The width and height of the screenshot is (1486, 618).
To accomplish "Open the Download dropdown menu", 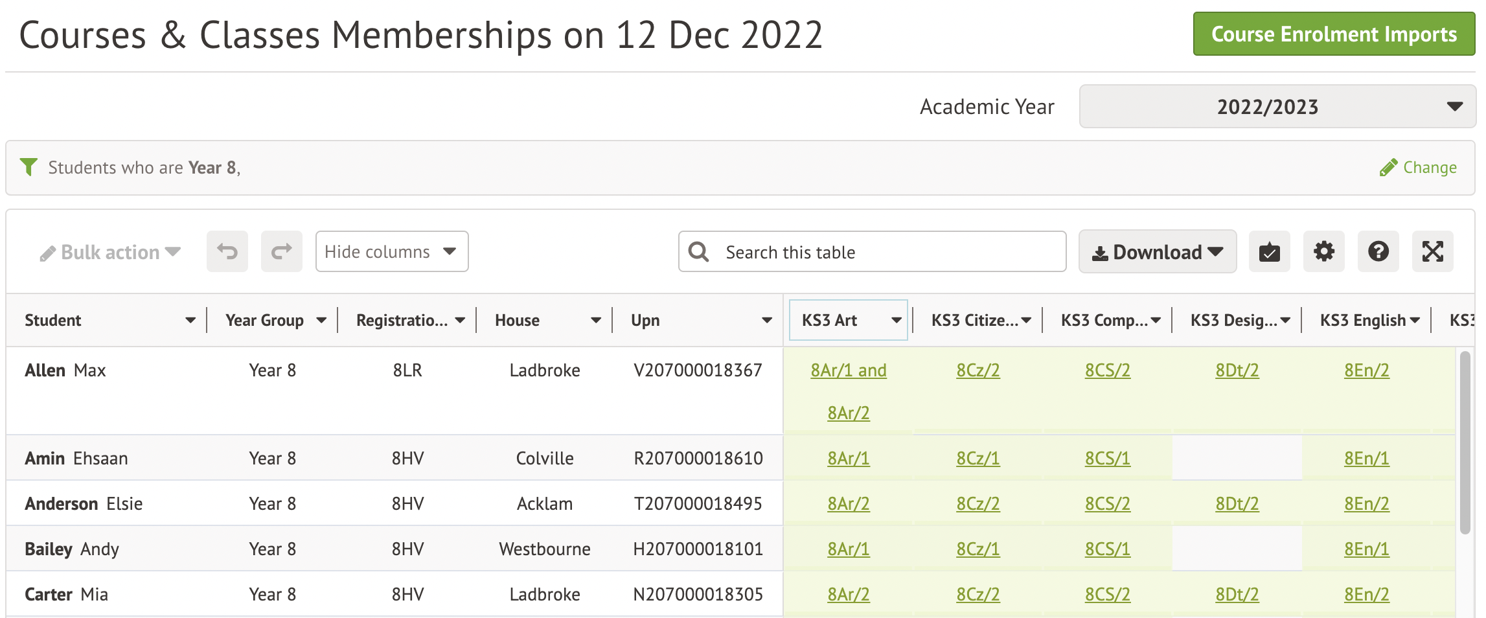I will point(1157,252).
